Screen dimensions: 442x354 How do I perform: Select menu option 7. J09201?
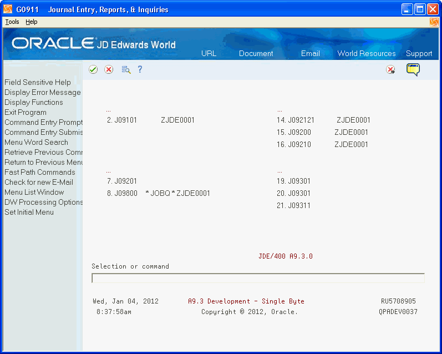coord(122,181)
